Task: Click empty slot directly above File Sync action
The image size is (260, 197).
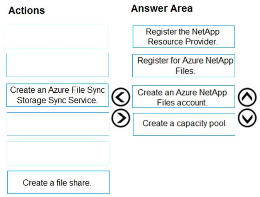Action: pos(57,65)
